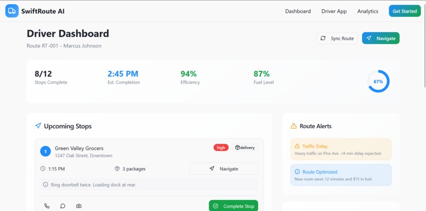Click the 8/12 Stops Complete value
The width and height of the screenshot is (426, 211).
coord(43,74)
